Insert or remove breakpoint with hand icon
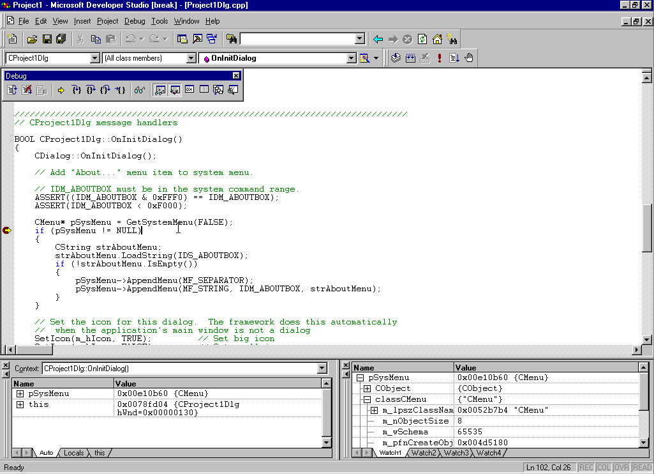The height and width of the screenshot is (474, 654). click(x=469, y=58)
